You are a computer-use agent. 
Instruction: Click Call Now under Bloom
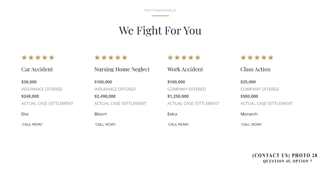point(105,124)
